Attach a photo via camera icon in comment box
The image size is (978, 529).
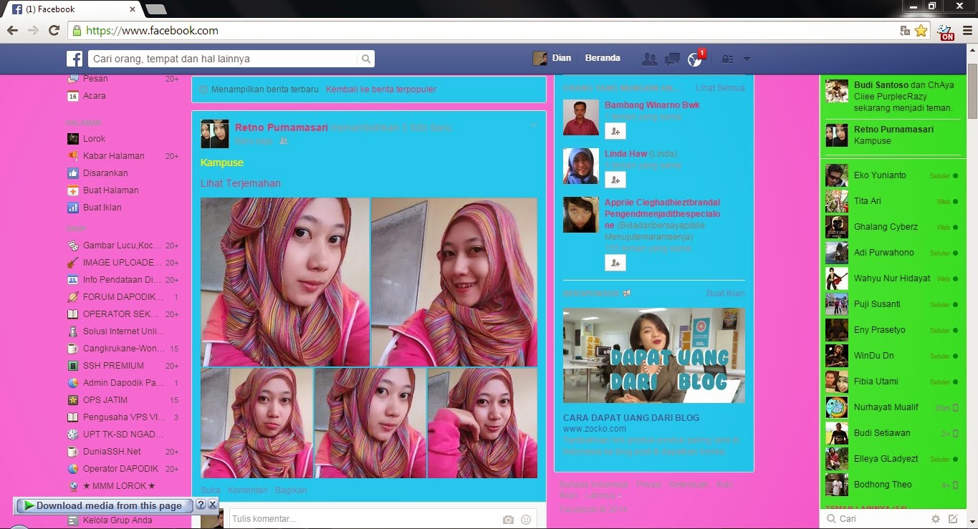508,518
